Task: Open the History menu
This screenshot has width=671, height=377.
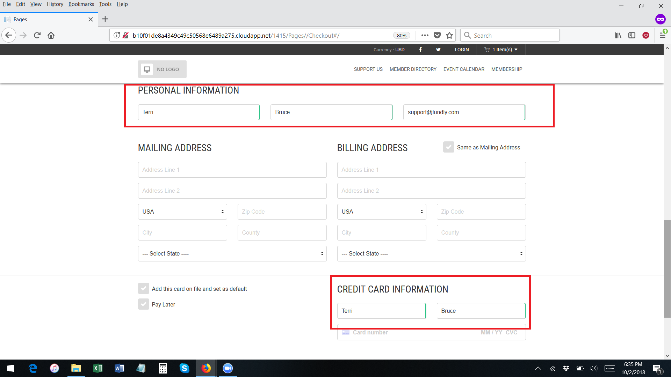Action: click(x=55, y=4)
